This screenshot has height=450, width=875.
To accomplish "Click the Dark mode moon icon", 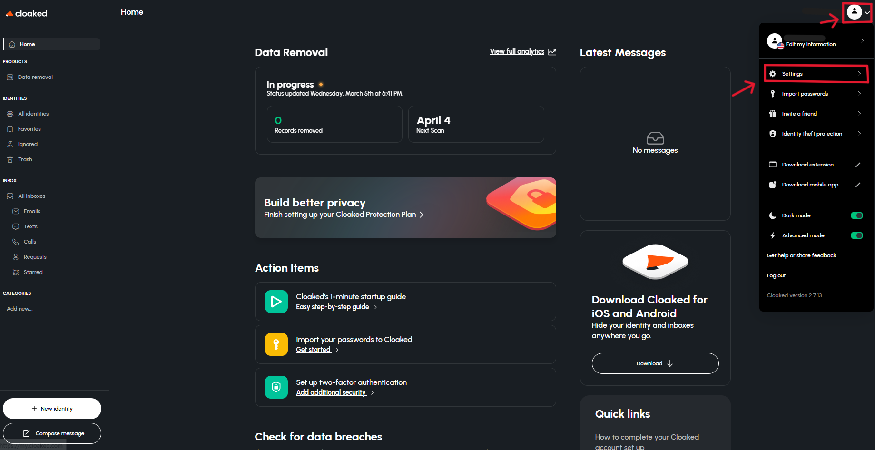I will pyautogui.click(x=773, y=215).
